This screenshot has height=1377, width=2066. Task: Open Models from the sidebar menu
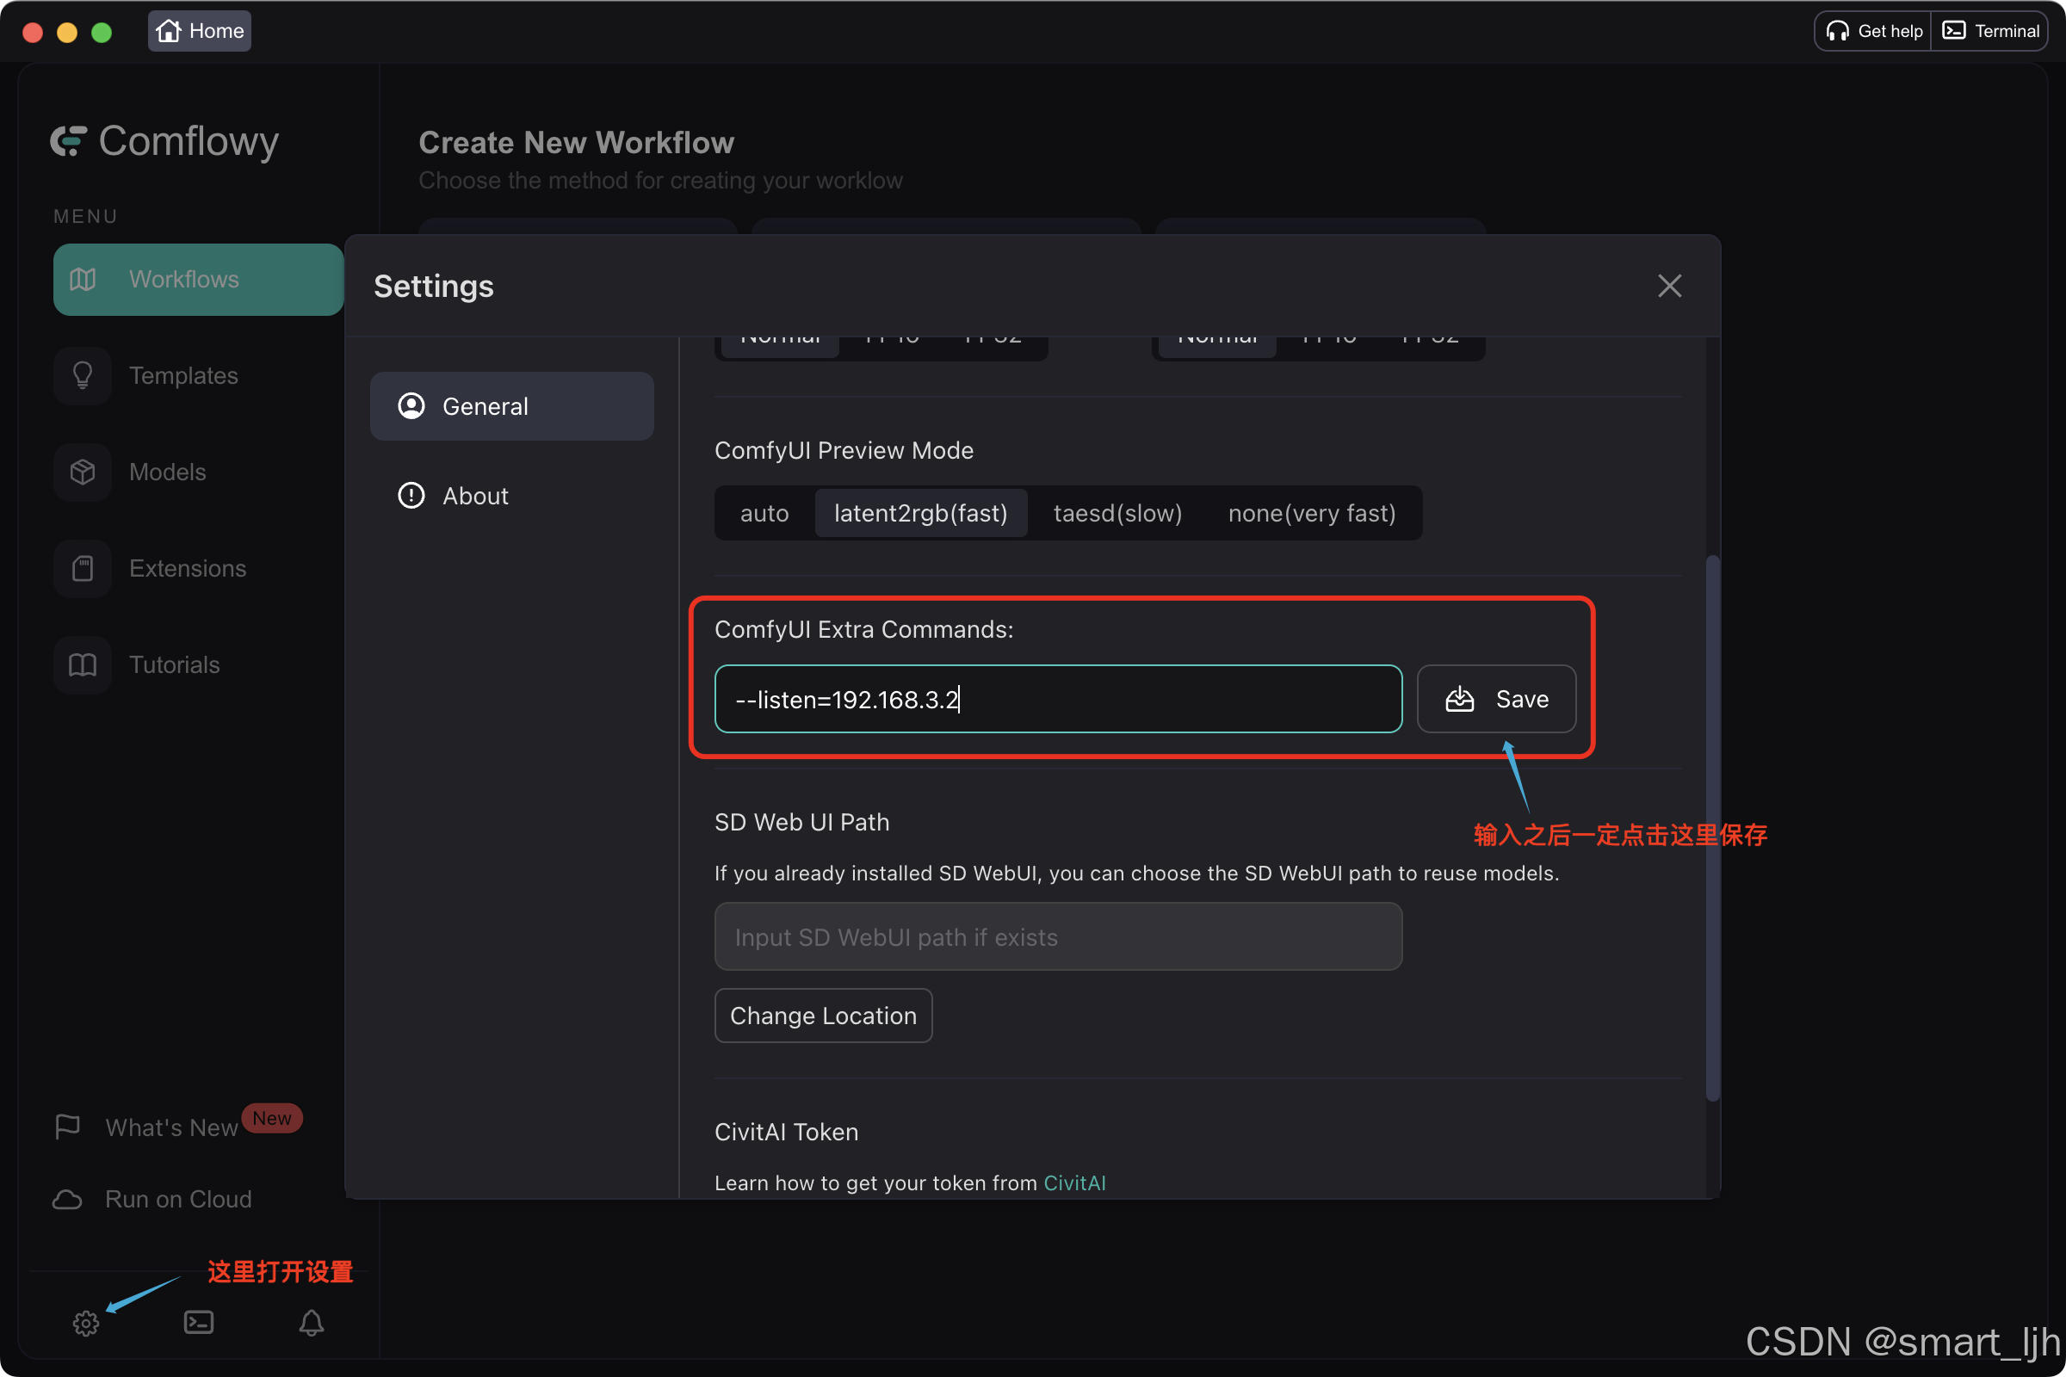tap(167, 472)
